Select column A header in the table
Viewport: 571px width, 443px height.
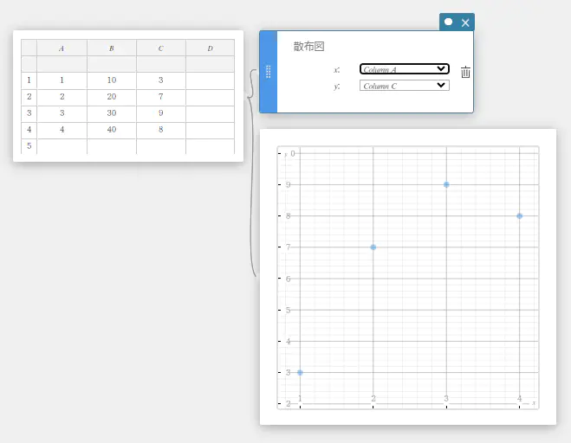[x=62, y=48]
